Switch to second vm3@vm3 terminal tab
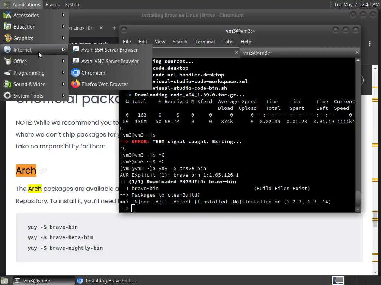Viewport: 381px width, 285px height. click(300, 53)
